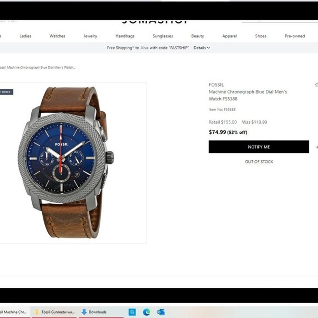
Task: Open the Jewelry category
Action: (90, 36)
